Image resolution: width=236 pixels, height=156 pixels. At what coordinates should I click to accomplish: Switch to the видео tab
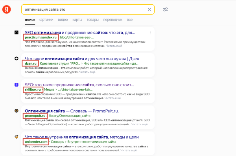(x=63, y=20)
